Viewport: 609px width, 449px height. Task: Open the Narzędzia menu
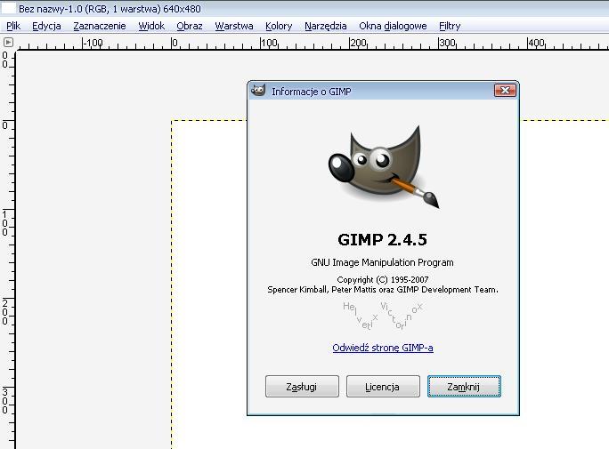pyautogui.click(x=326, y=26)
